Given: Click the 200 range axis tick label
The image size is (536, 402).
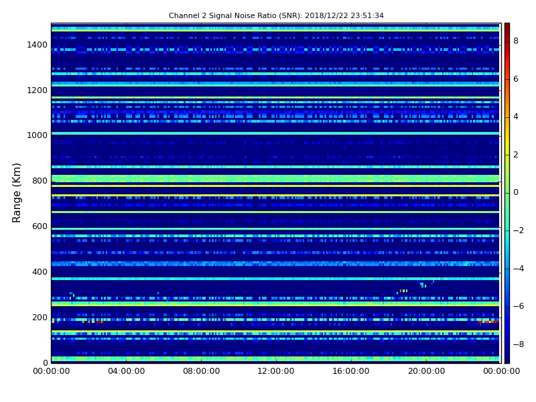Looking at the screenshot, I should click(40, 317).
